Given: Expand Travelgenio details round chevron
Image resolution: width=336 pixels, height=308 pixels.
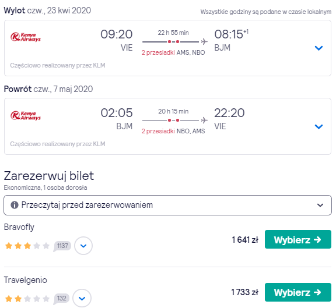Looking at the screenshot, I should [x=82, y=298].
